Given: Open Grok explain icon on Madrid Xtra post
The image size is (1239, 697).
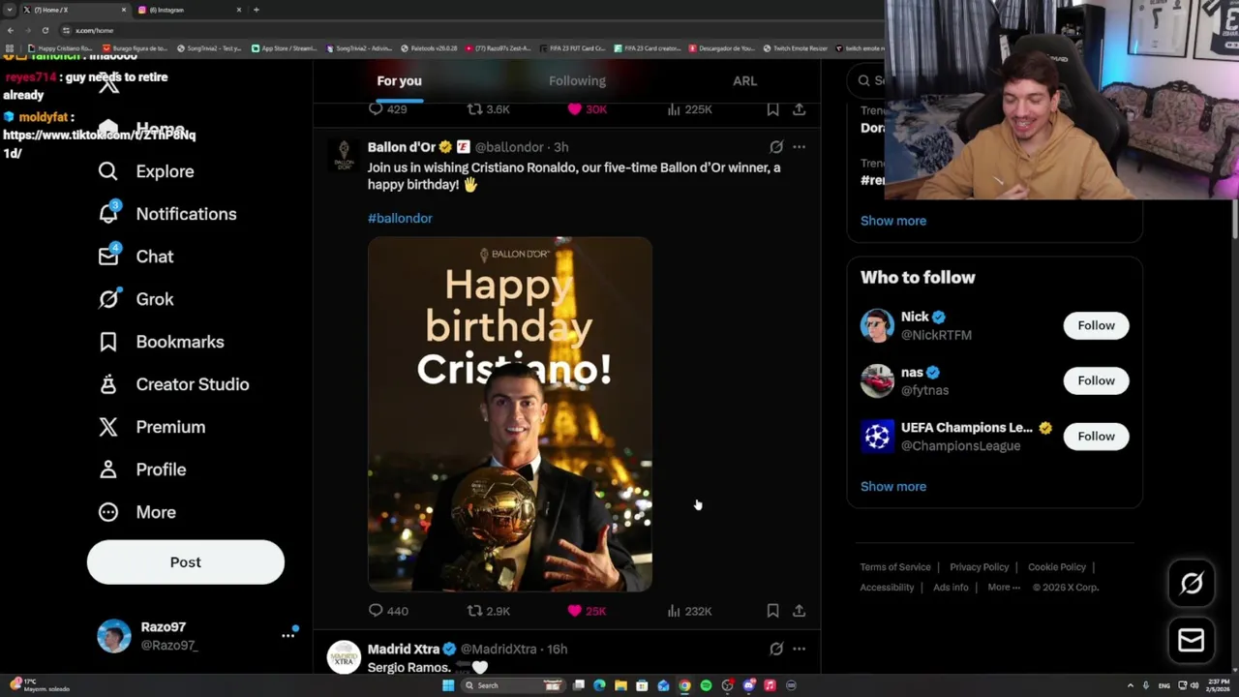Looking at the screenshot, I should click(x=776, y=649).
